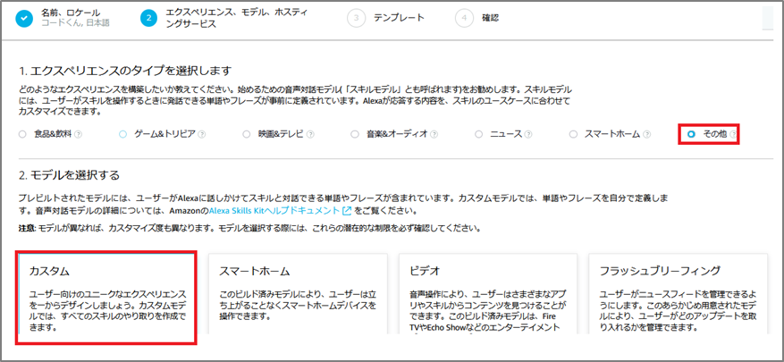This screenshot has width=784, height=362.
Task: Click help icon beside スマートホーム radio option
Action: click(647, 134)
